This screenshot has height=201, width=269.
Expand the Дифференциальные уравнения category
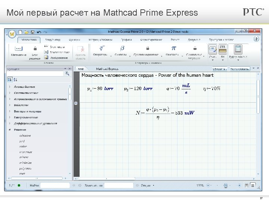pyautogui.click(x=10, y=124)
